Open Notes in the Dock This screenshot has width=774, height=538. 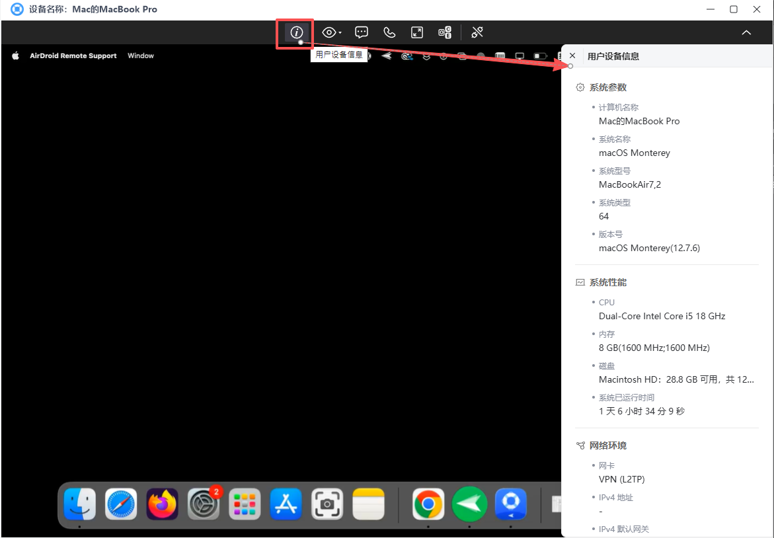[x=368, y=504]
